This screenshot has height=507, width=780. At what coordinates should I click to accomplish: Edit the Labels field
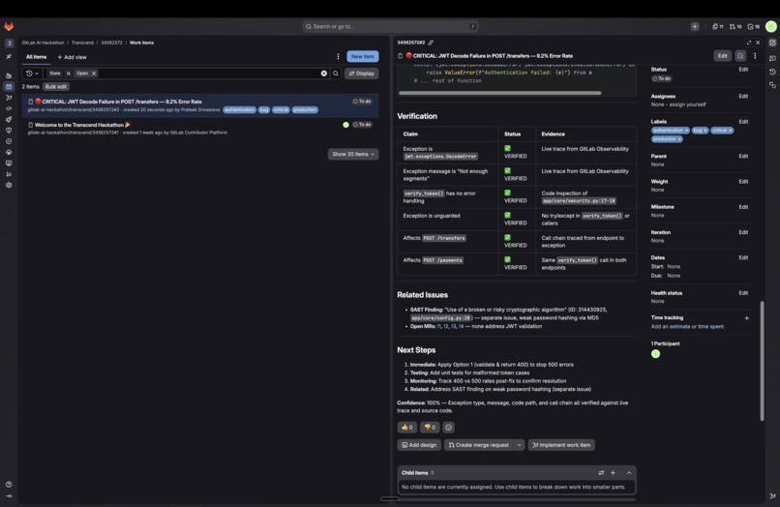[x=743, y=122]
